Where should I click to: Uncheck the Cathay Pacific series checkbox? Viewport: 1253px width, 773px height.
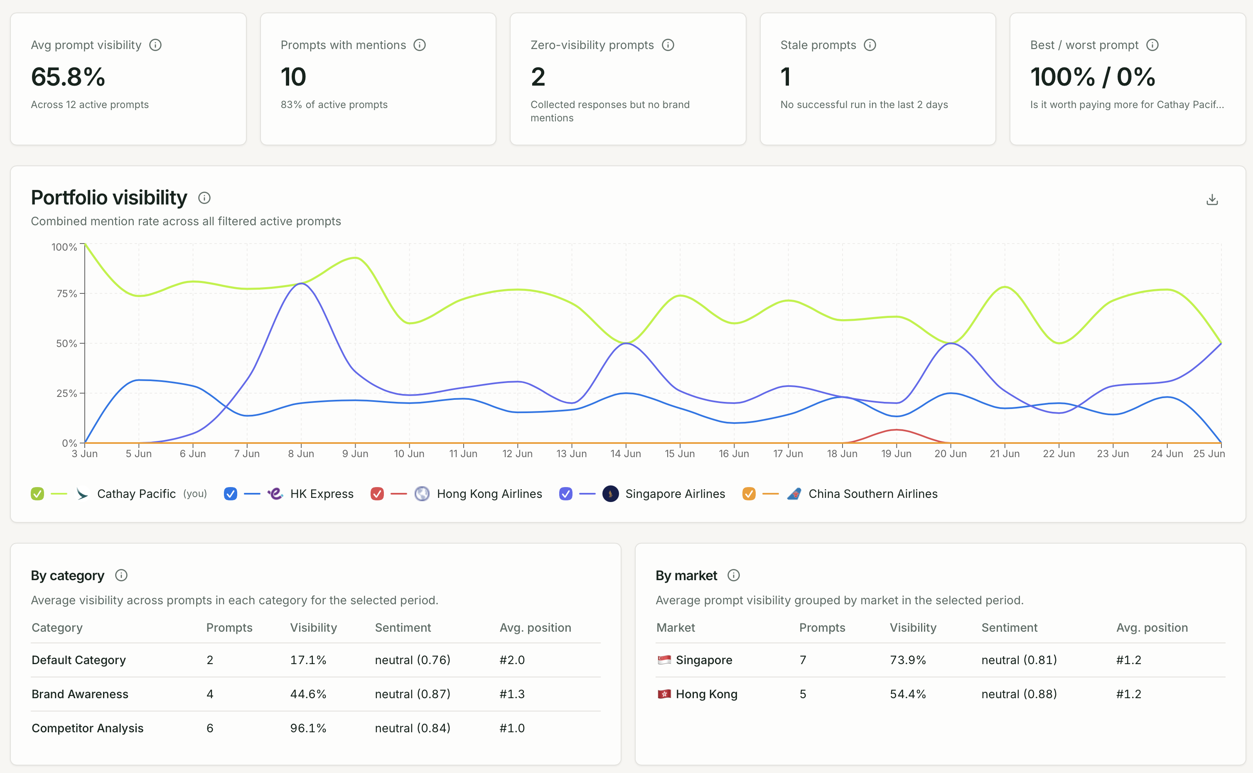(37, 494)
